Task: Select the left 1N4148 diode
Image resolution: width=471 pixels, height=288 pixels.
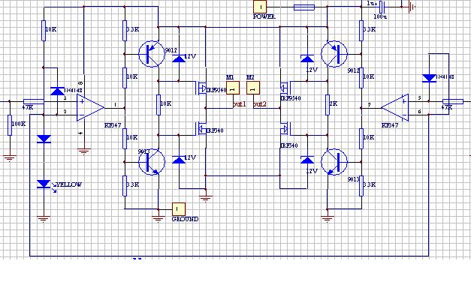Action: coord(57,91)
